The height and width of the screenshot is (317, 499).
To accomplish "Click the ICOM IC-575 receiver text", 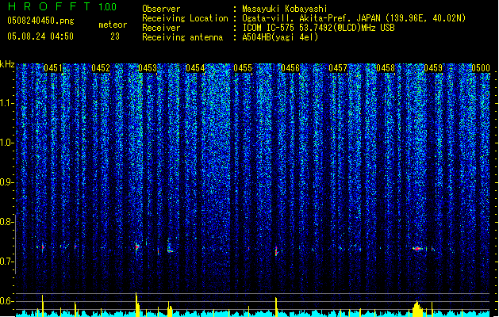I will tap(318, 28).
